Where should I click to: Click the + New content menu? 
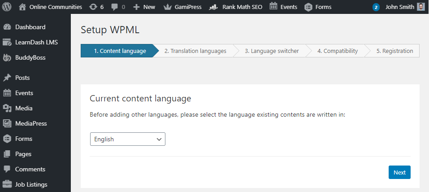tap(144, 7)
